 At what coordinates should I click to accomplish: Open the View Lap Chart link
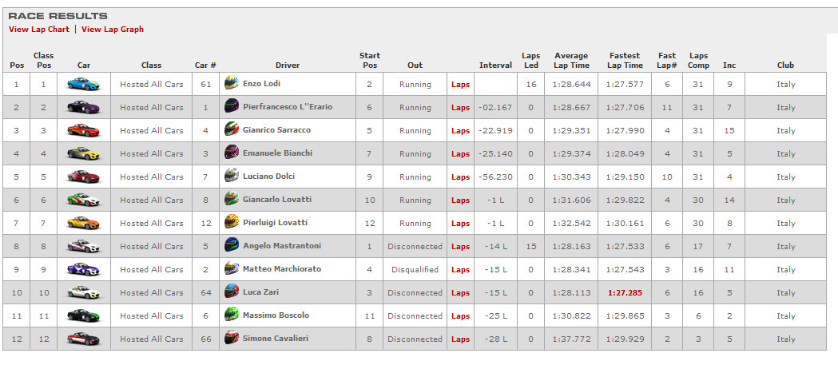[39, 30]
